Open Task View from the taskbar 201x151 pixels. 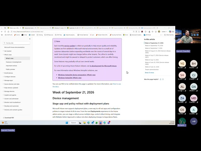pos(80,123)
